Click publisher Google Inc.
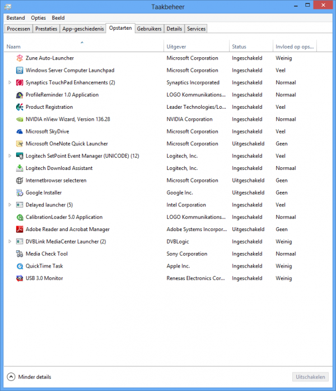The width and height of the screenshot is (336, 391). (x=180, y=192)
